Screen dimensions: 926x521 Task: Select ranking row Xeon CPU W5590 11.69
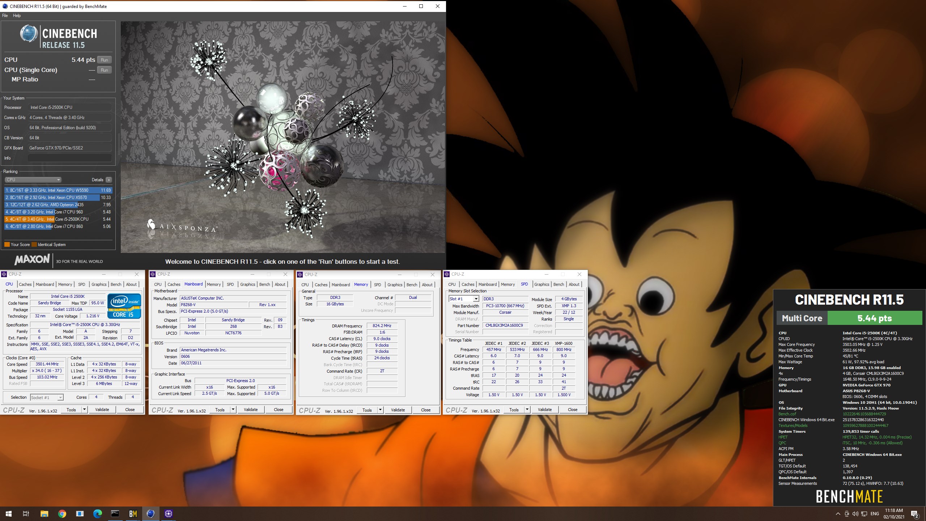(x=58, y=190)
